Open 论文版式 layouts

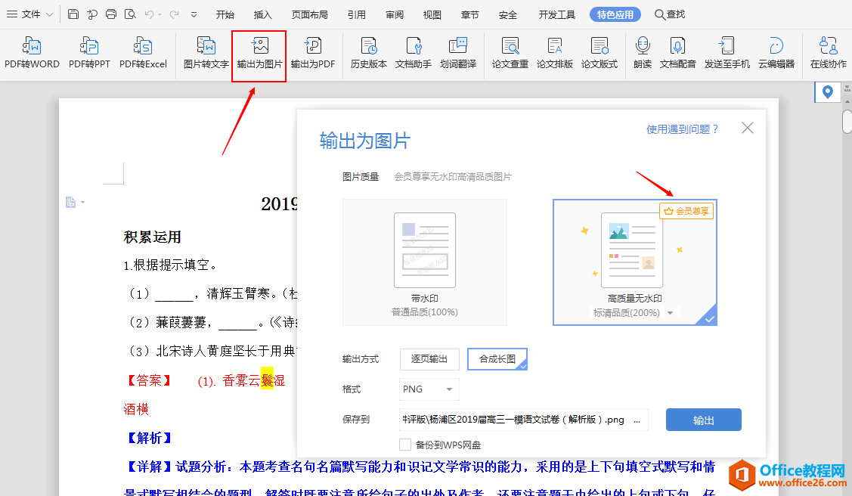pos(599,53)
